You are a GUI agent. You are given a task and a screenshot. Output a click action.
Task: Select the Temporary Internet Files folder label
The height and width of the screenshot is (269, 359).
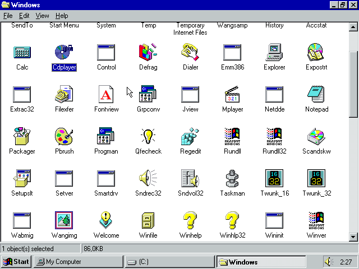tap(190, 29)
